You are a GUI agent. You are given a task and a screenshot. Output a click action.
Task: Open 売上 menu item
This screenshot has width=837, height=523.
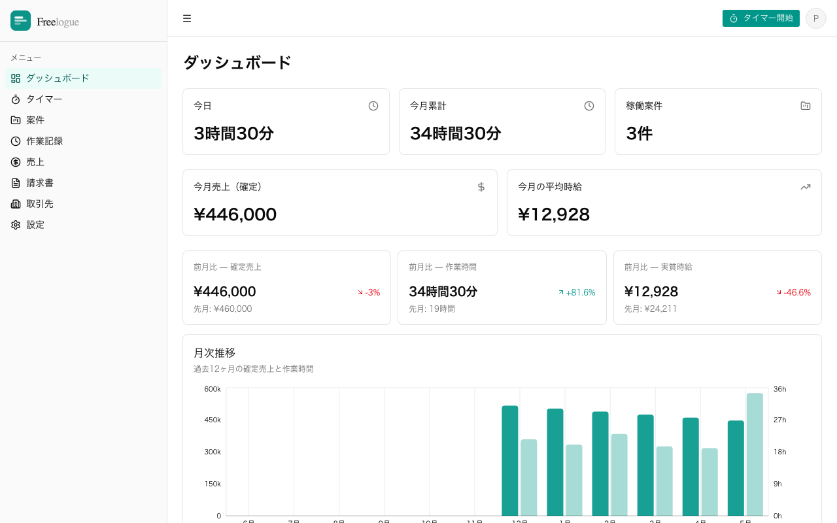[x=83, y=162]
